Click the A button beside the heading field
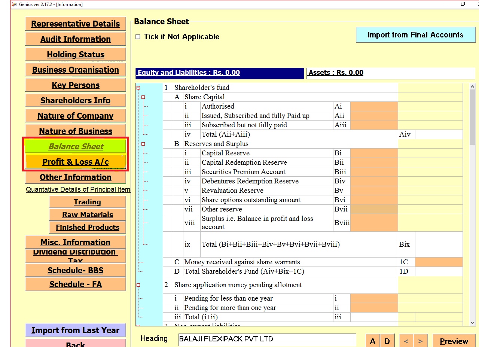The height and width of the screenshot is (347, 479). pyautogui.click(x=373, y=341)
